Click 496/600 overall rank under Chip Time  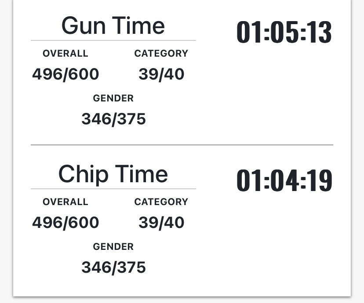point(66,223)
